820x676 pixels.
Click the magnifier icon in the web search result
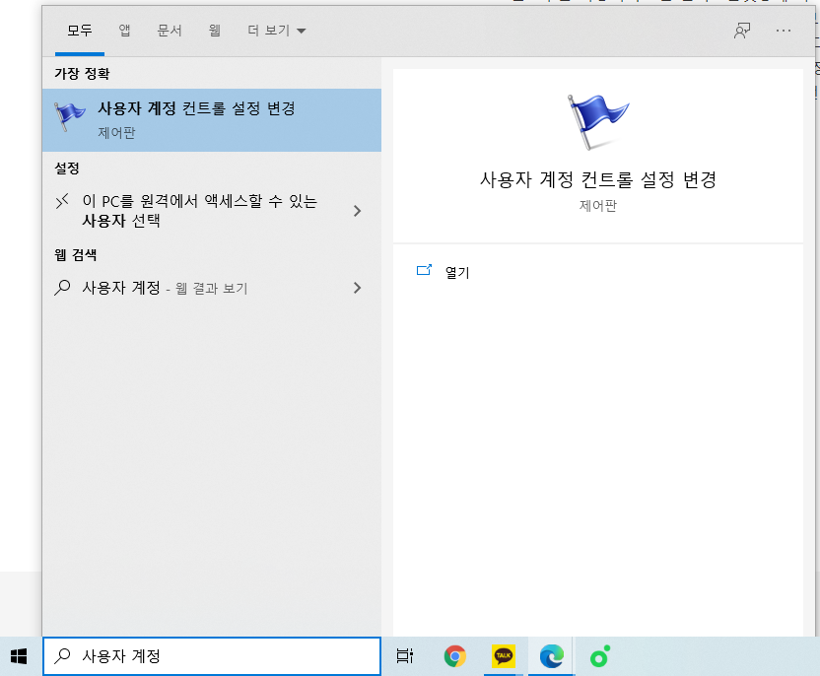click(62, 288)
